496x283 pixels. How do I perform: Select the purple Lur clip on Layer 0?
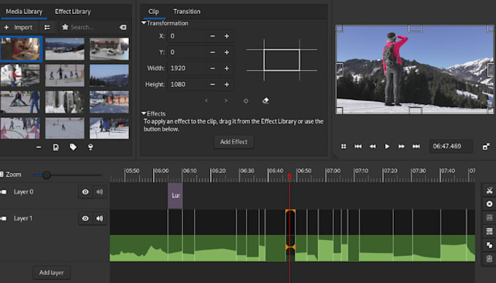click(175, 195)
